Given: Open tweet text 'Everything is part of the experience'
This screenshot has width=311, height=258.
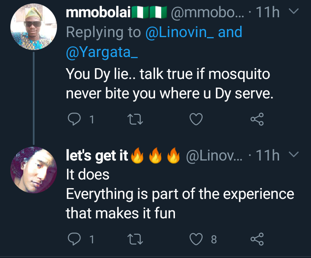Looking at the screenshot, I should [180, 194].
